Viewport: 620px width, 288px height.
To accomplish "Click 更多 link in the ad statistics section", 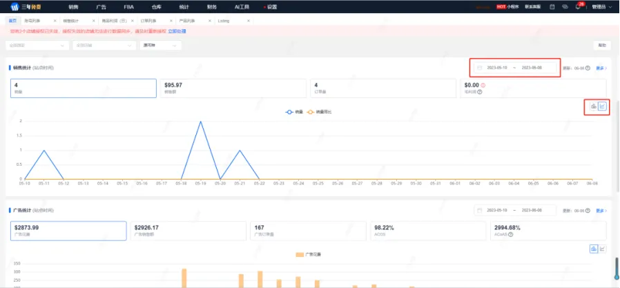I will 601,211.
